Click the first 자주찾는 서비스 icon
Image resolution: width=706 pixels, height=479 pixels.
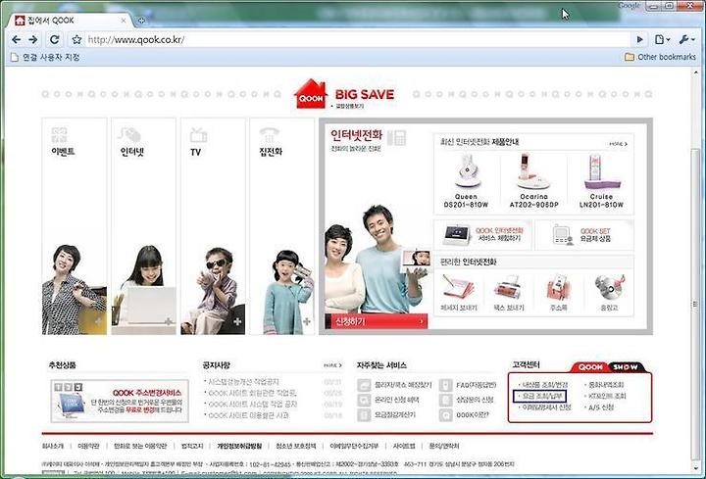[364, 385]
